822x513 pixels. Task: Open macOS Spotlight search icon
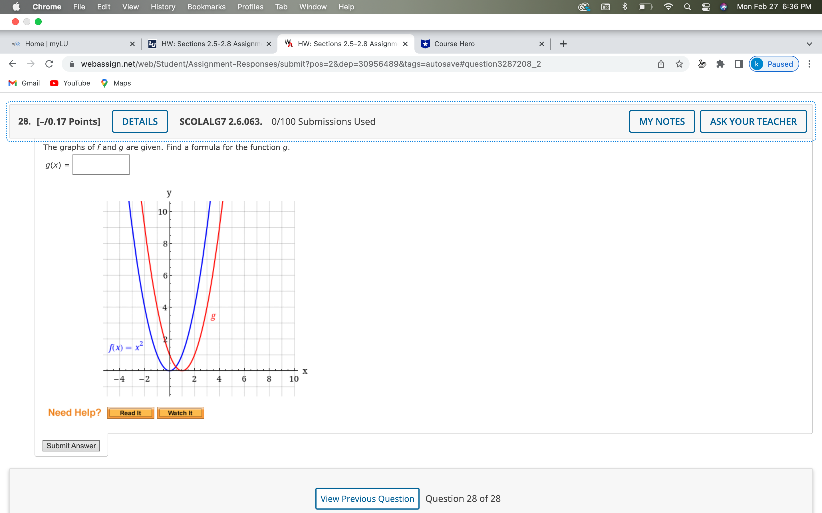(x=687, y=7)
